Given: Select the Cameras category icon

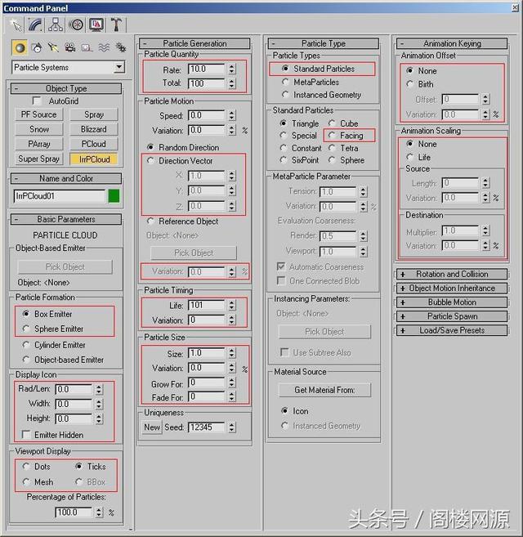Looking at the screenshot, I should tap(70, 47).
